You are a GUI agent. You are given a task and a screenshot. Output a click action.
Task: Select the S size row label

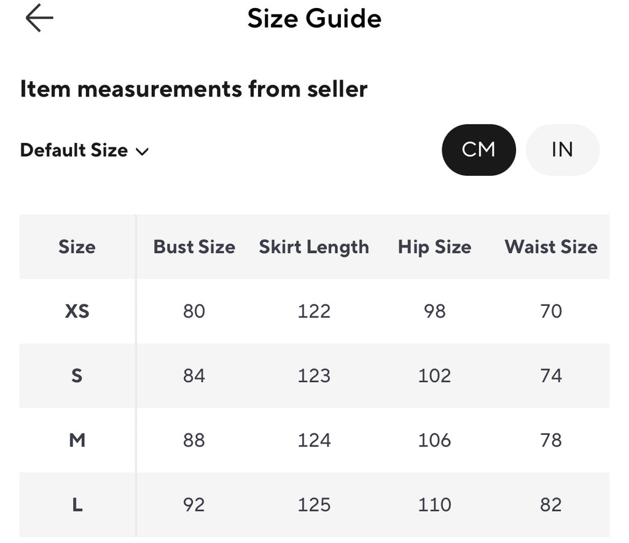[x=77, y=376]
